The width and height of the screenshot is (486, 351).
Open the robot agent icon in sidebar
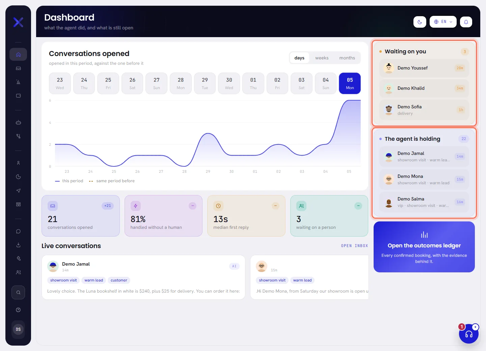(x=18, y=123)
